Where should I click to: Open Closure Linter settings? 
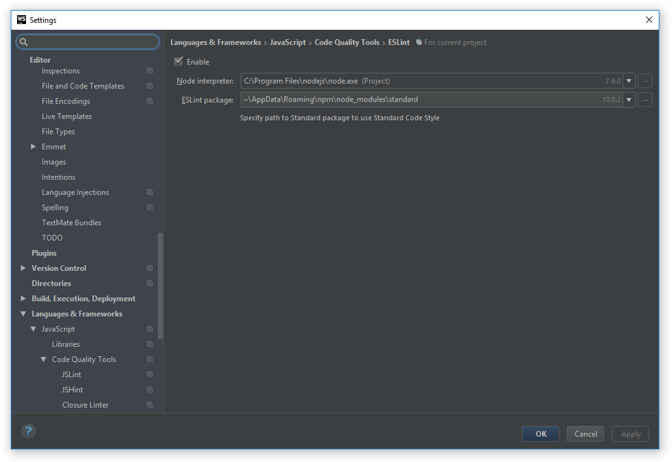(85, 405)
